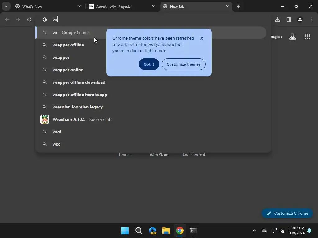Select wrapper offline download suggestion

click(151, 82)
